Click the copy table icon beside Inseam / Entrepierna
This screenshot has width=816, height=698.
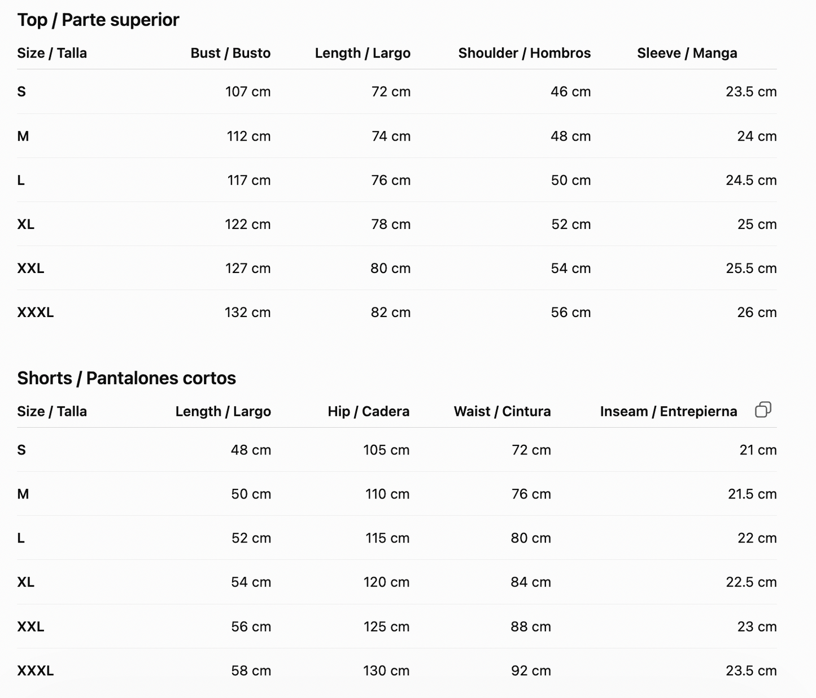(x=763, y=410)
